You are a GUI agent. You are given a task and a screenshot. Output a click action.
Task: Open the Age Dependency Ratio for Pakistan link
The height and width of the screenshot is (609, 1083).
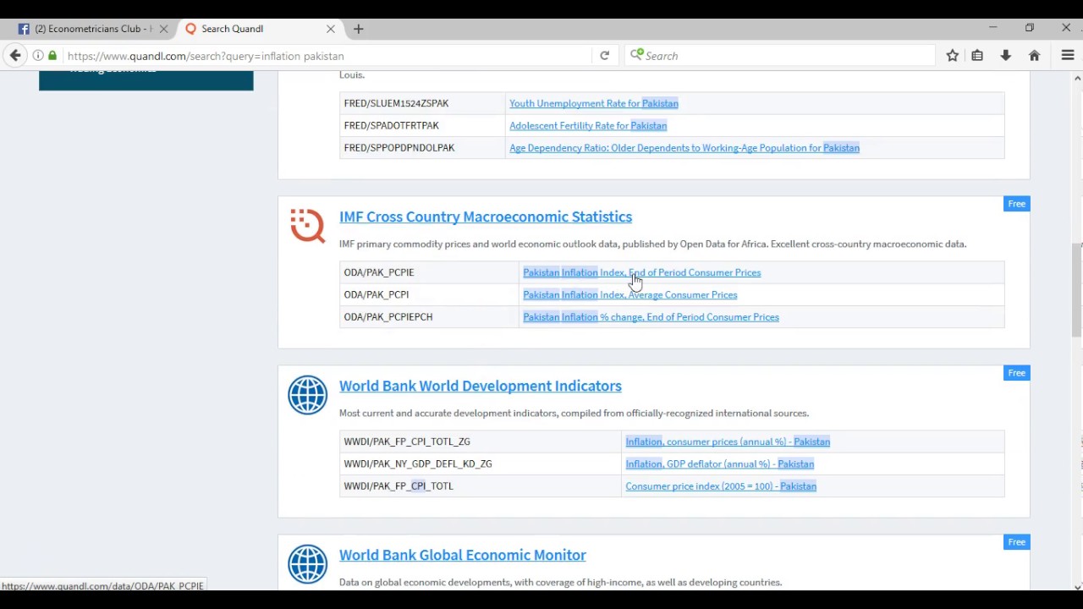tap(684, 148)
